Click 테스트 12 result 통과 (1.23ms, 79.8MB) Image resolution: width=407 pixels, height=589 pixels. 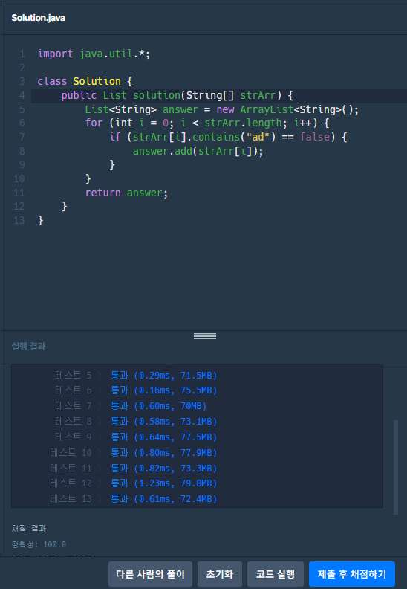pos(164,483)
